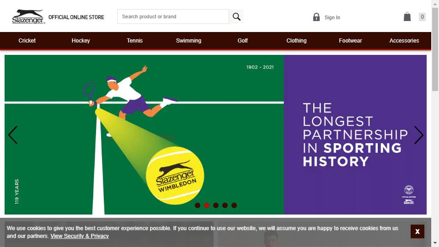Screen dimensions: 439x247
Task: Open the shopping bag icon
Action: pos(407,17)
